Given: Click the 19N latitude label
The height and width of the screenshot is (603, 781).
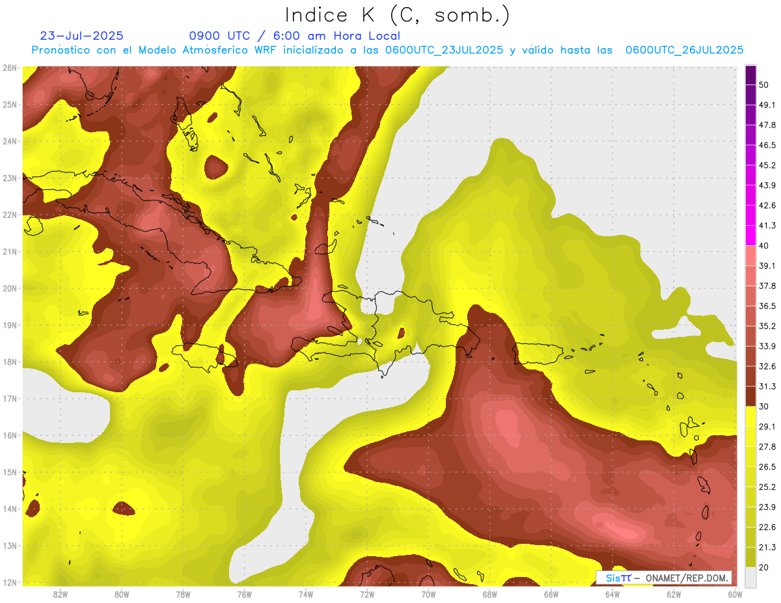Looking at the screenshot, I should (x=9, y=325).
